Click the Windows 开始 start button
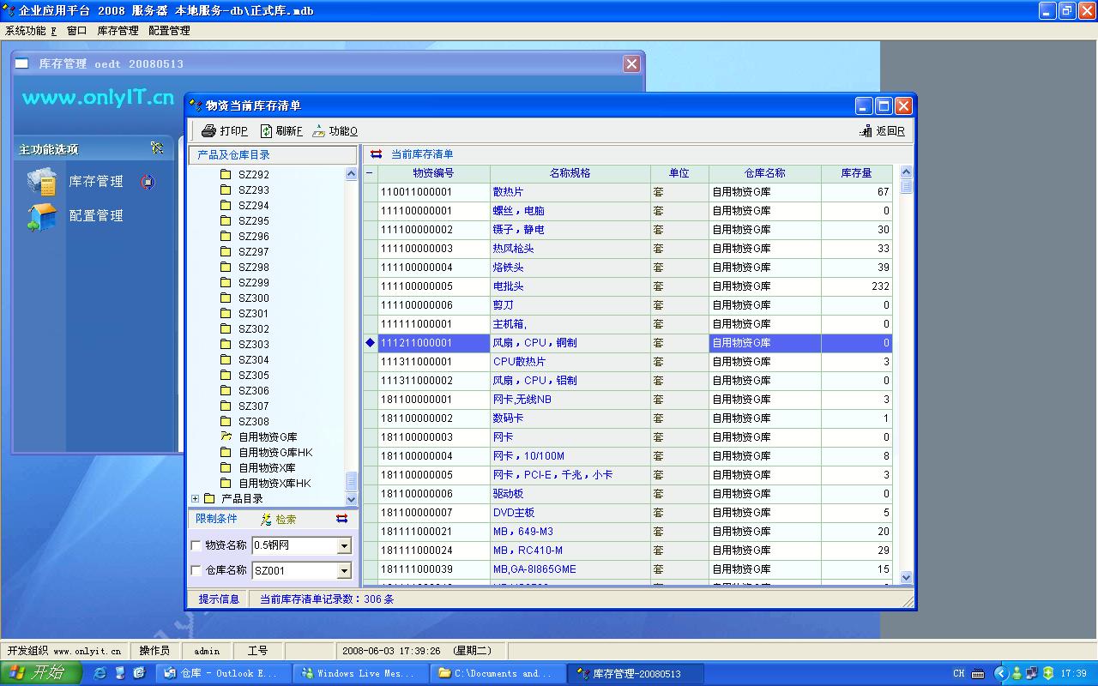 (x=40, y=673)
